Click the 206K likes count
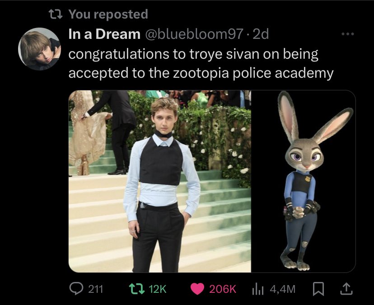The height and width of the screenshot is (305, 374). pyautogui.click(x=223, y=289)
